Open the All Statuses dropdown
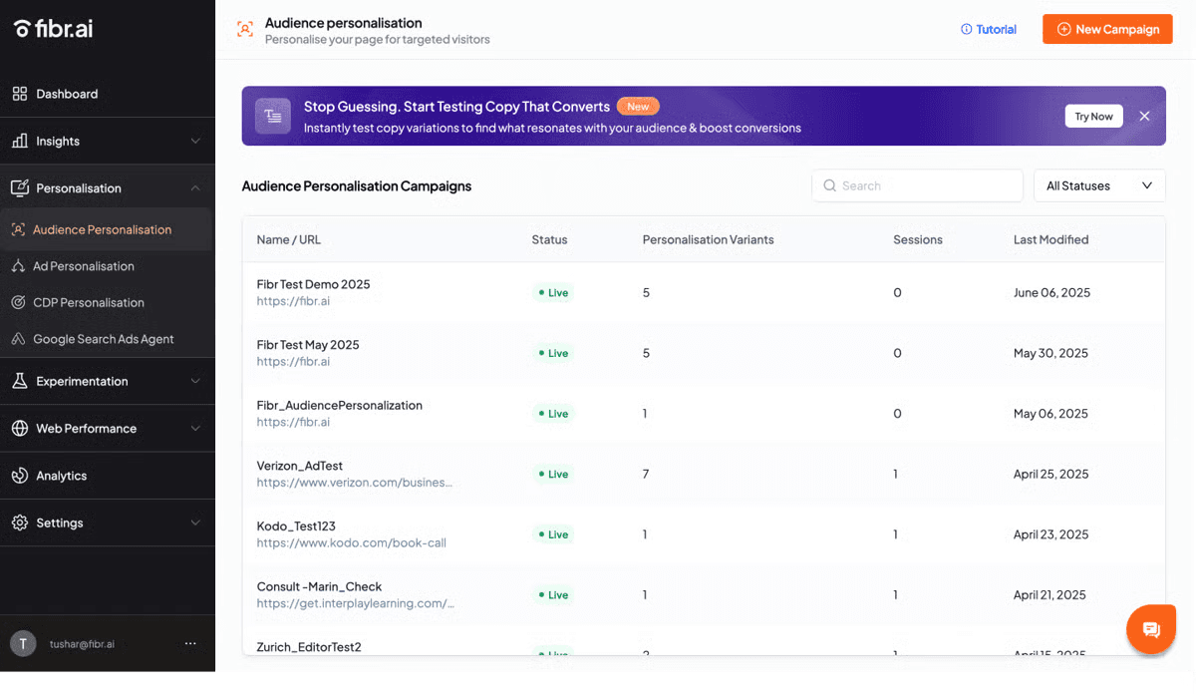Viewport: 1196px width, 694px height. (1099, 185)
